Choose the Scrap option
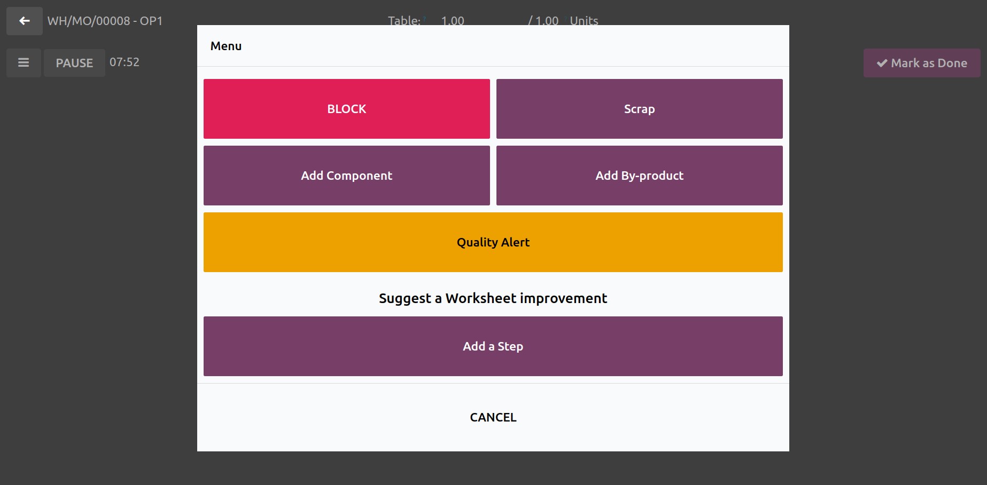 point(640,109)
